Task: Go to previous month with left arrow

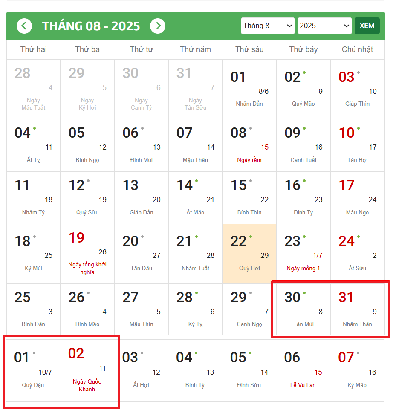Action: click(24, 26)
